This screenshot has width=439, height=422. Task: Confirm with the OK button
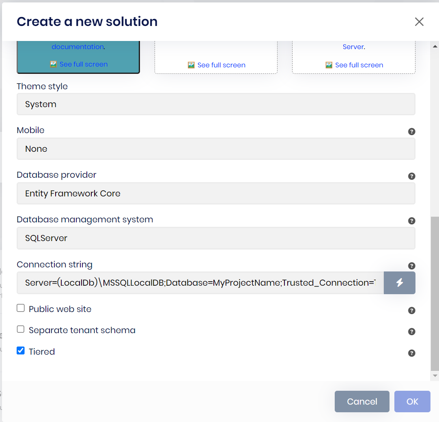tap(412, 401)
